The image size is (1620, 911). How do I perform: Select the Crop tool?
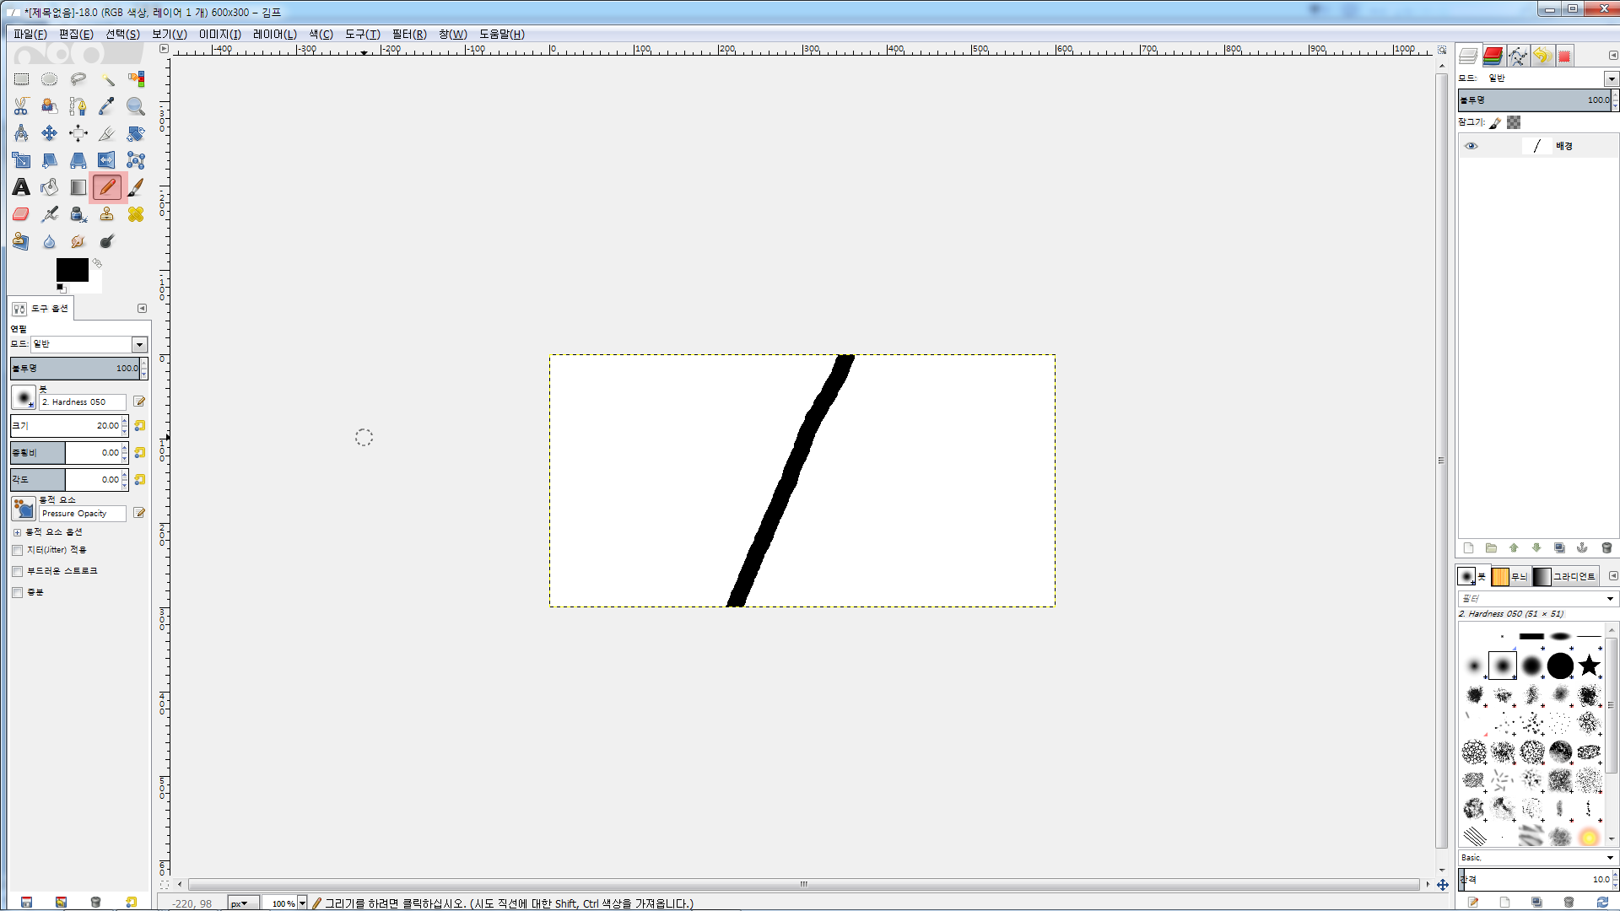point(107,133)
